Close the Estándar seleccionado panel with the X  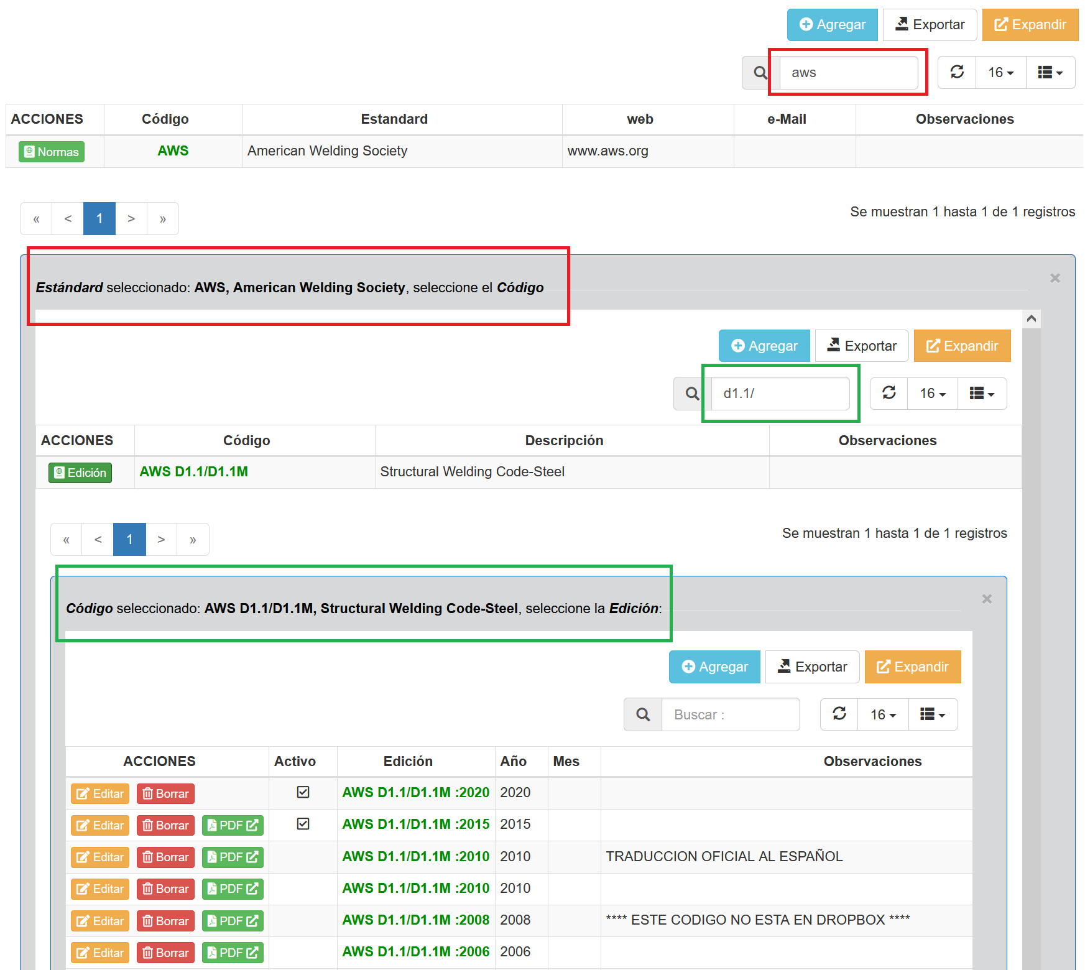pyautogui.click(x=1055, y=278)
